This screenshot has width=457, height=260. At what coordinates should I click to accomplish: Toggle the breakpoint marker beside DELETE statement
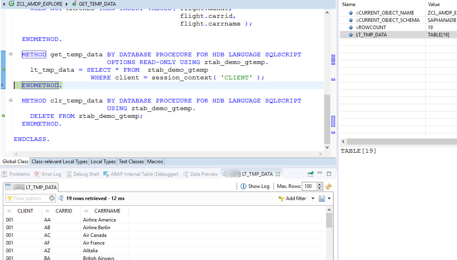(x=3, y=116)
